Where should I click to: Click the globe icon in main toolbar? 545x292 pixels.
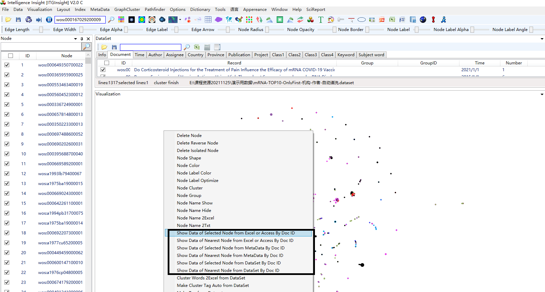pyautogui.click(x=423, y=20)
